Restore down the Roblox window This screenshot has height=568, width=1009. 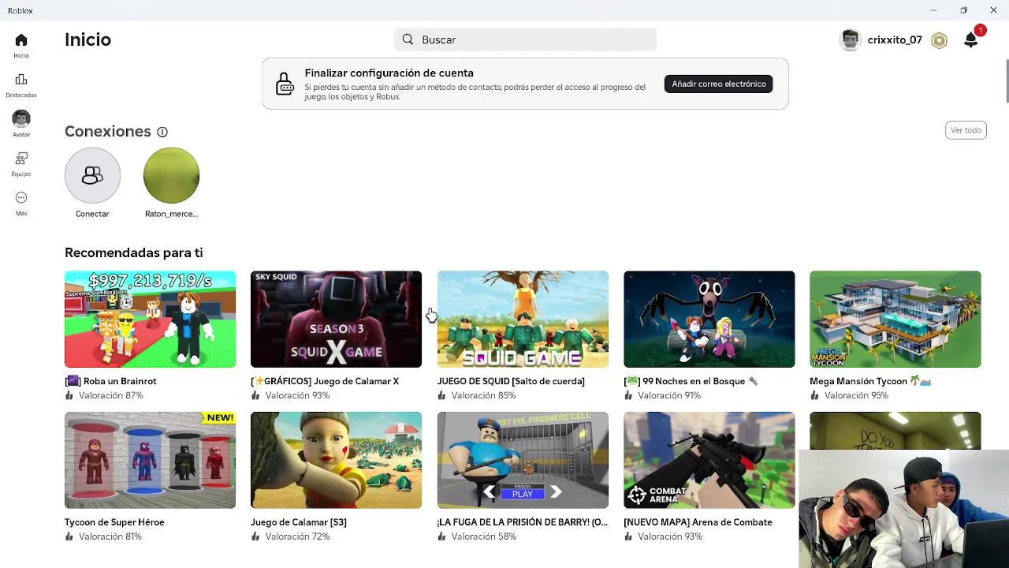click(x=963, y=10)
